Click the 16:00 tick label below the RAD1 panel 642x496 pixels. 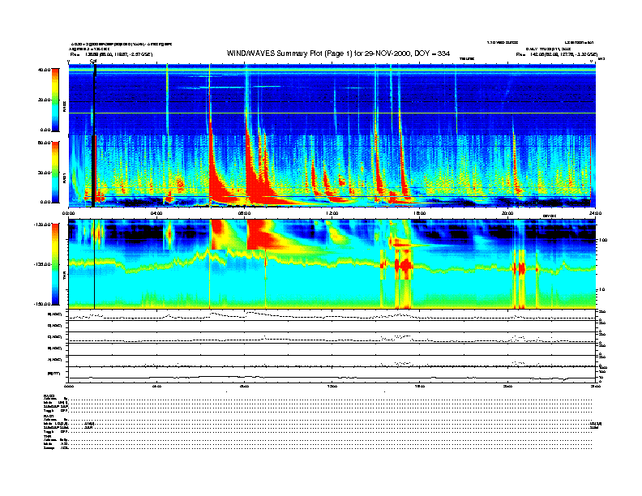[x=420, y=213]
